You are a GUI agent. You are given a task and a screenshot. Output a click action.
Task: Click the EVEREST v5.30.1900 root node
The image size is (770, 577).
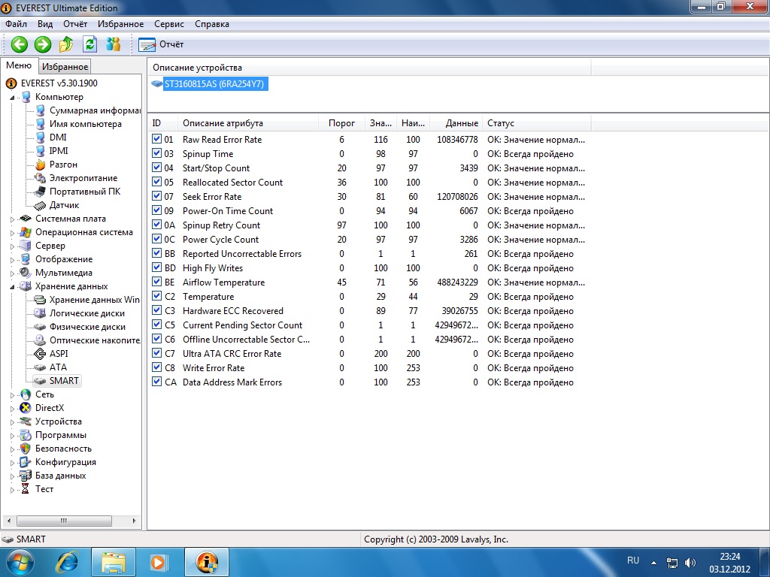(59, 83)
